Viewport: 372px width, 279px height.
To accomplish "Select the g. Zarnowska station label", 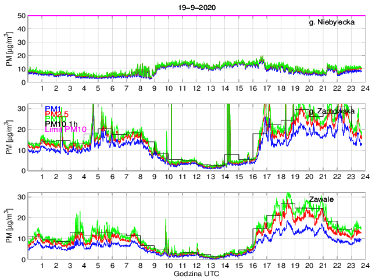I will (x=332, y=111).
